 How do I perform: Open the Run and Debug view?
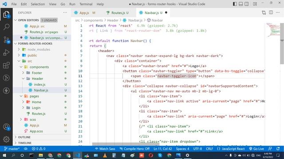(6, 53)
